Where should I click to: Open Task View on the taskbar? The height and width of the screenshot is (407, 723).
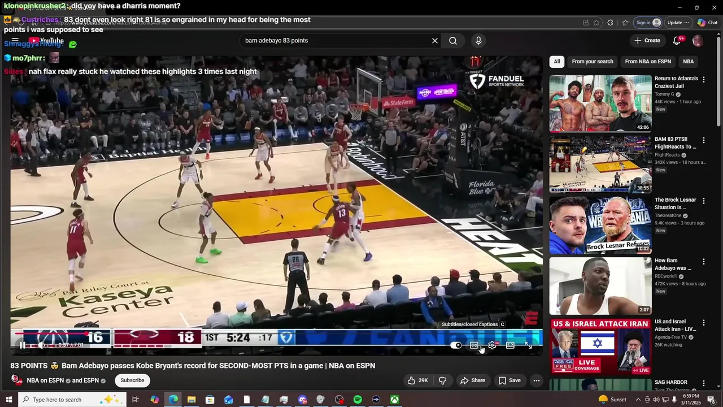pos(136,400)
